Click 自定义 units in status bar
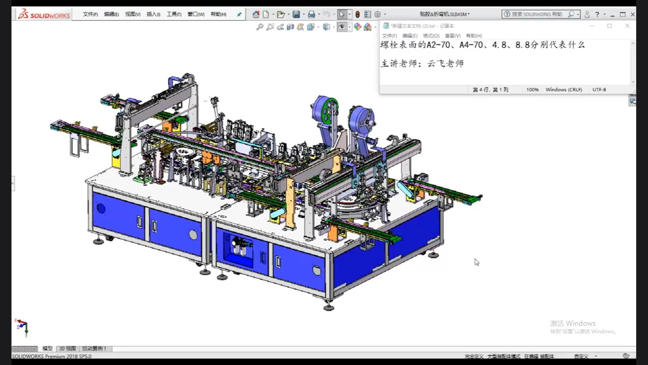 pyautogui.click(x=581, y=356)
